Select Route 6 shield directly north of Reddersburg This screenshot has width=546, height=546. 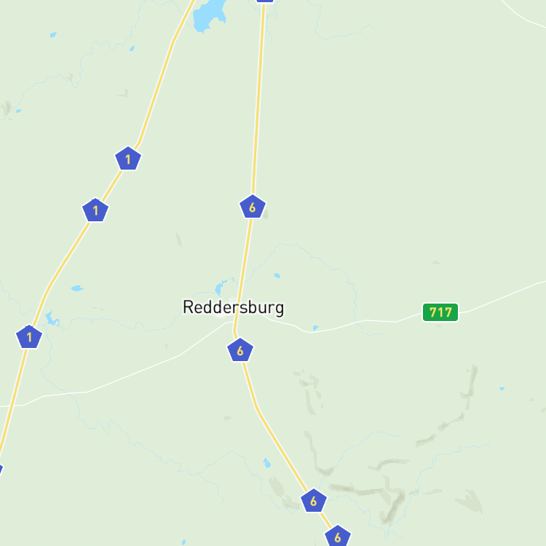(x=253, y=207)
